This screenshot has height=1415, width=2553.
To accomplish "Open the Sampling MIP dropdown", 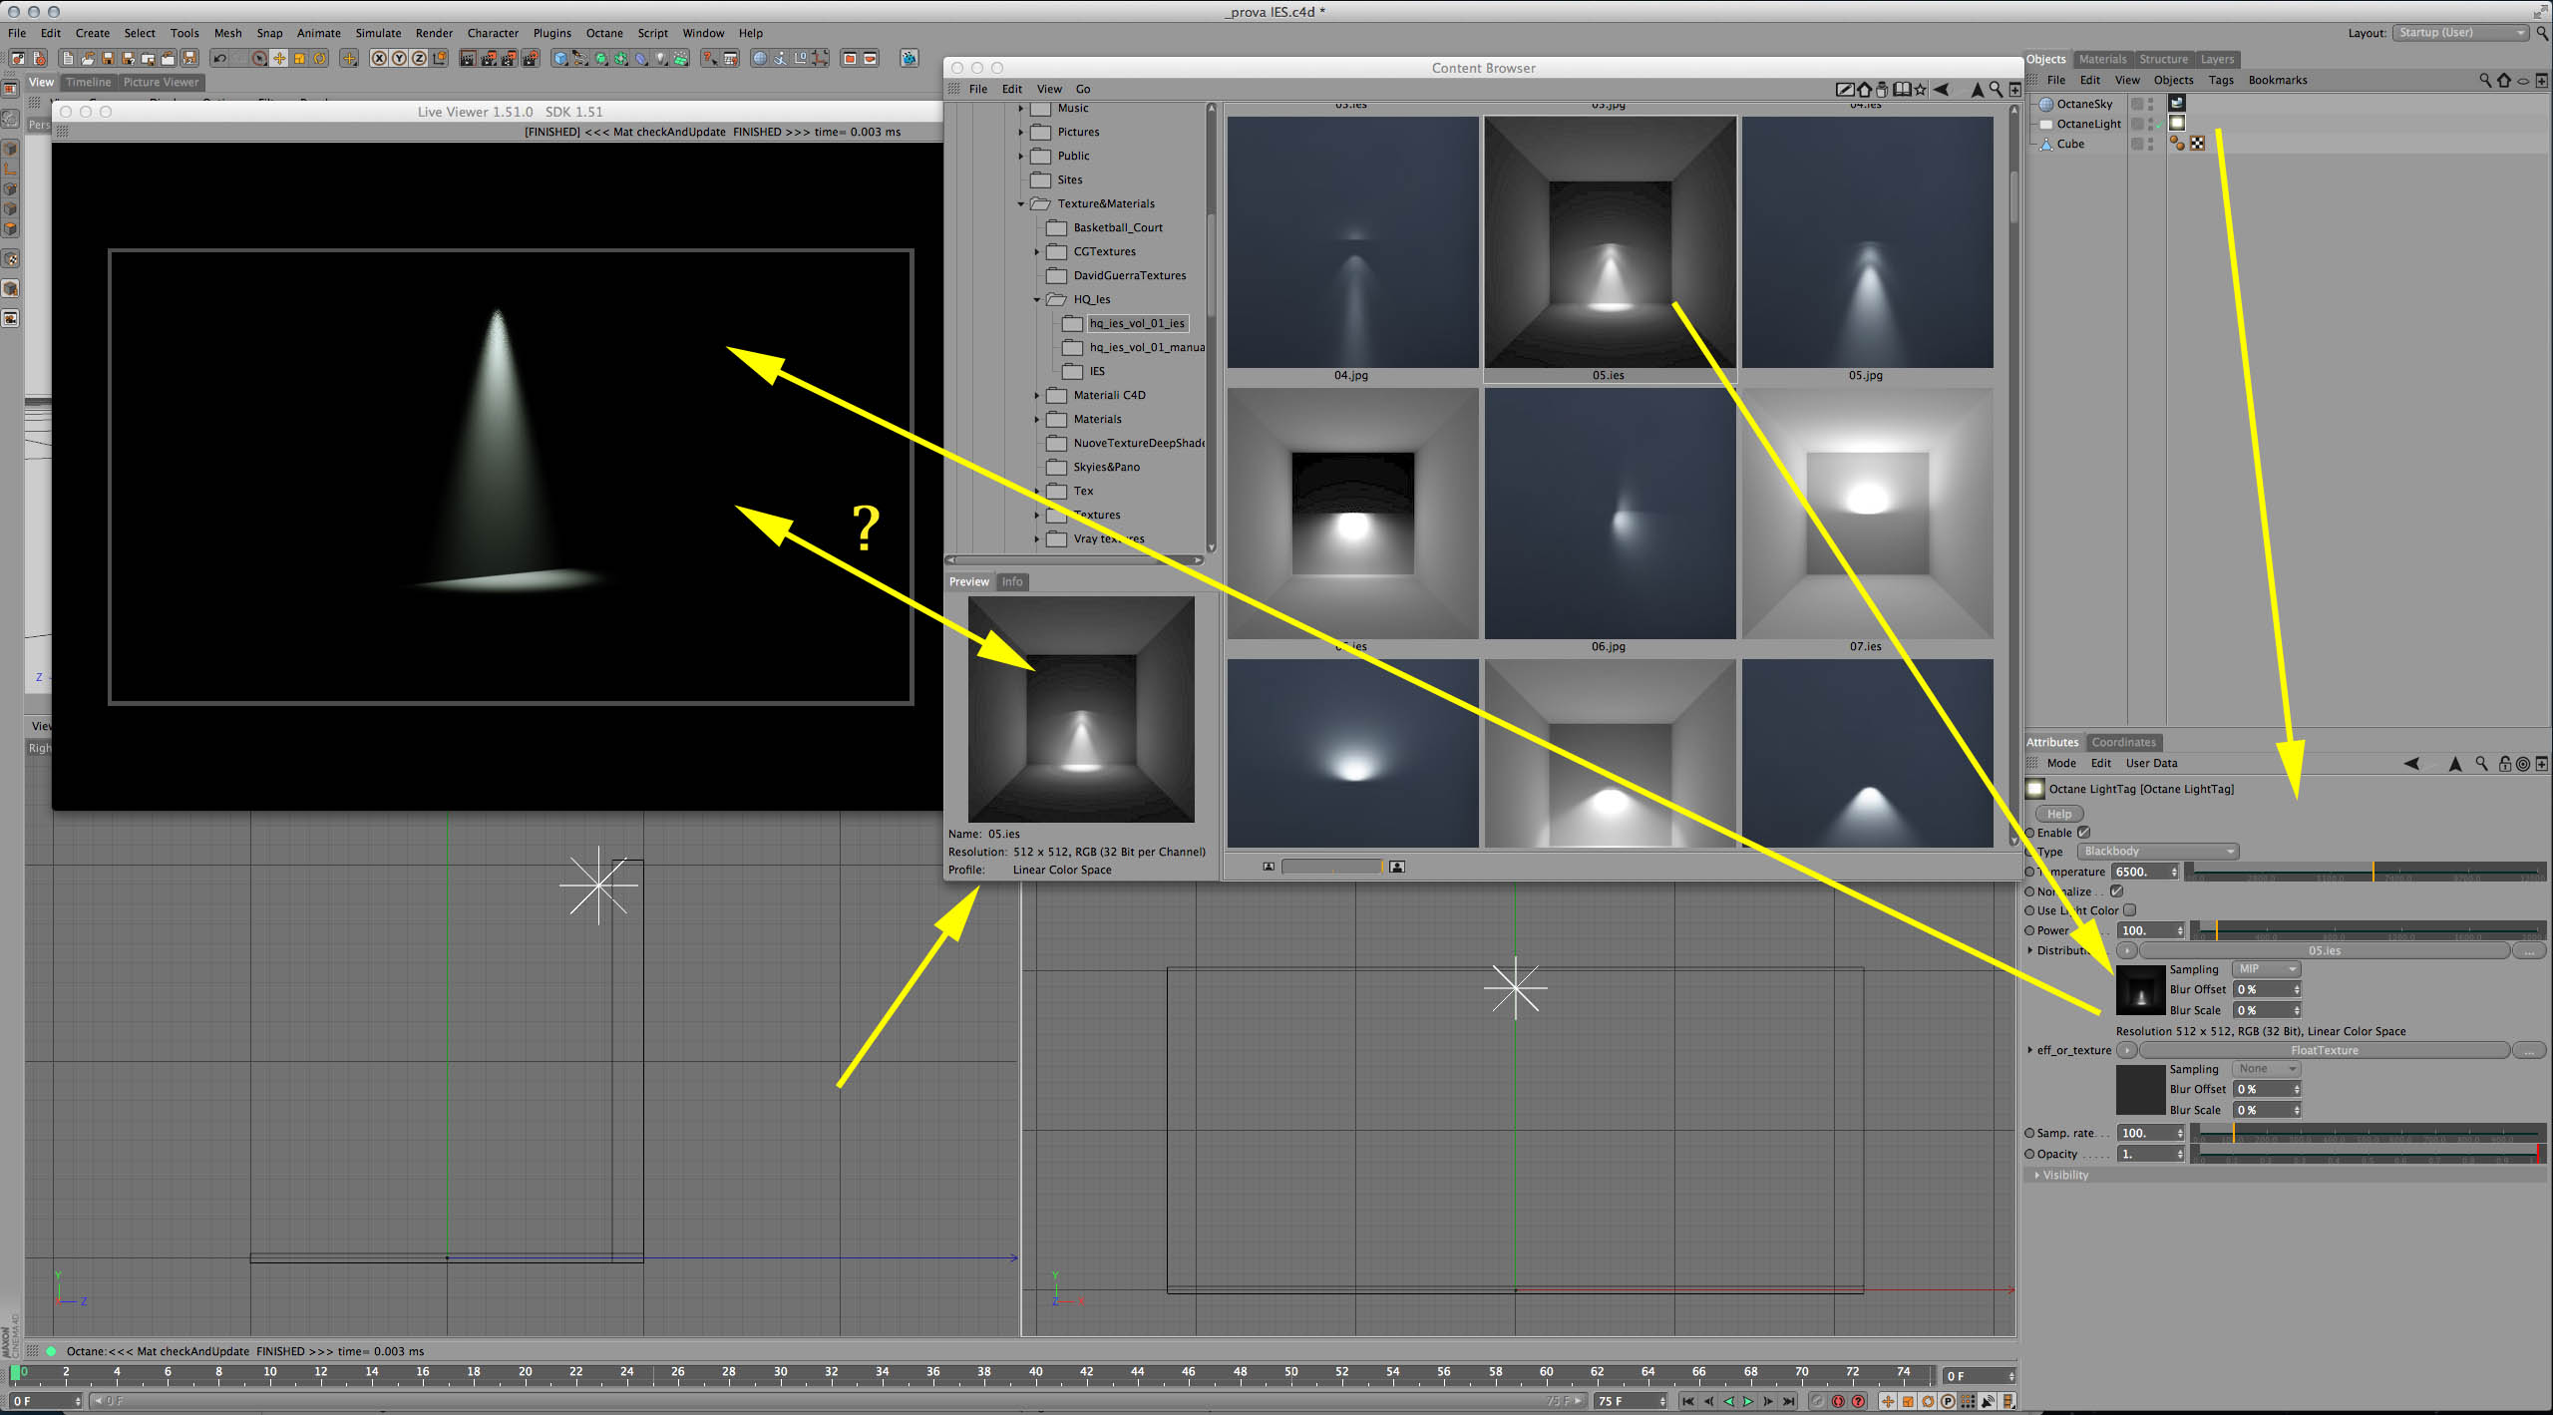I will coord(2266,969).
